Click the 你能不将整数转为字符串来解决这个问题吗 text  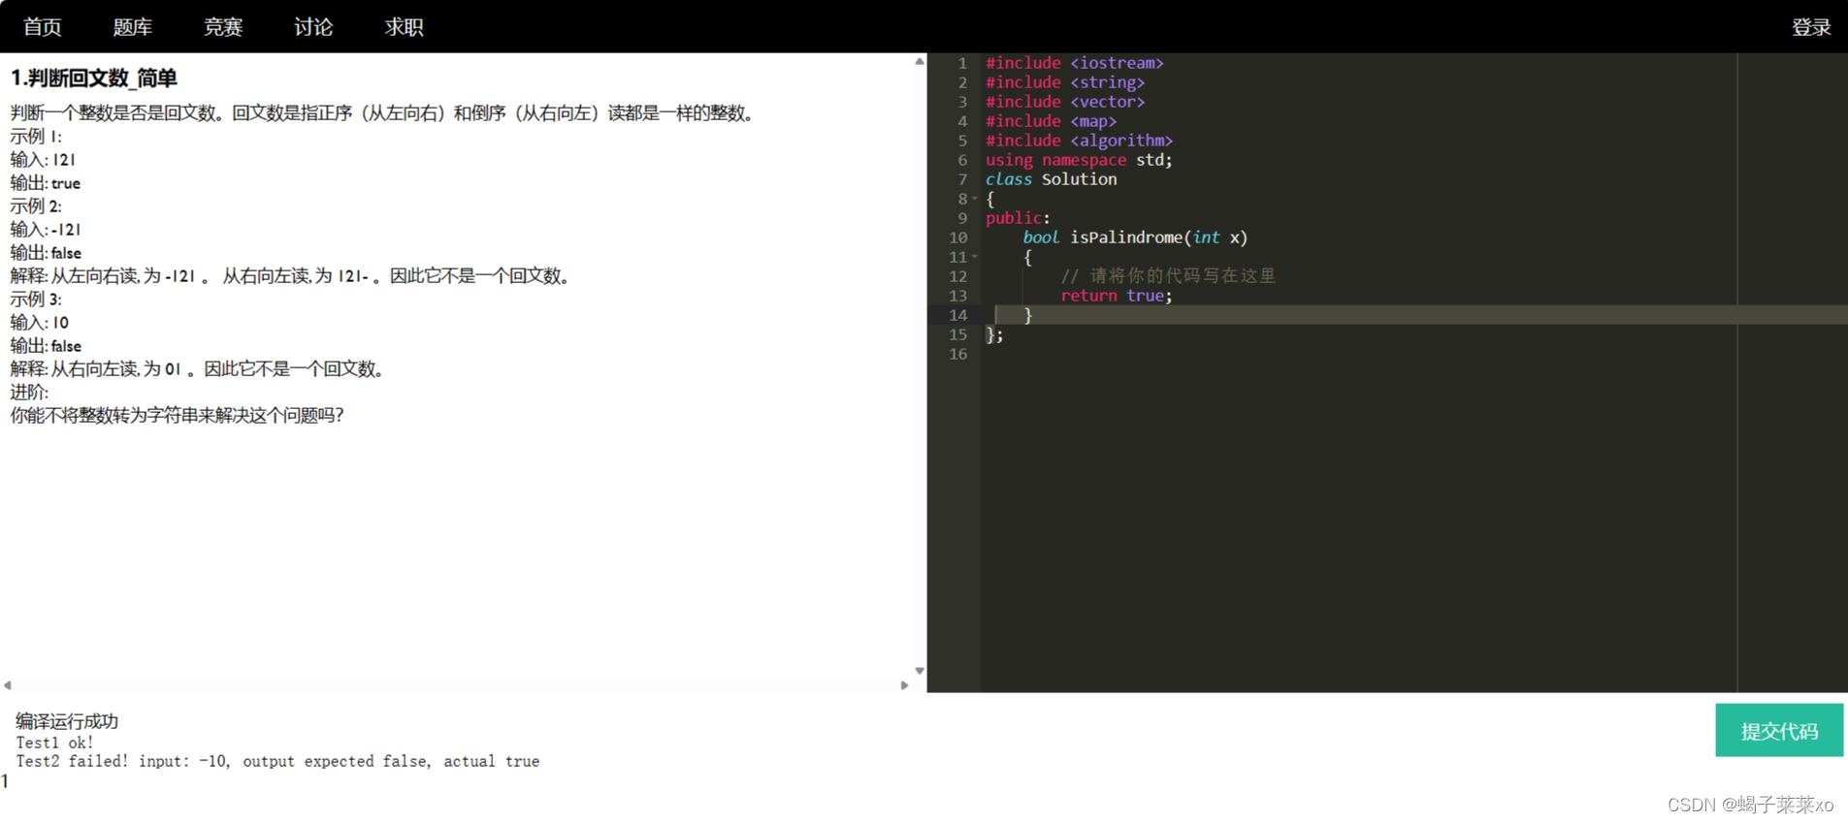[x=177, y=415]
